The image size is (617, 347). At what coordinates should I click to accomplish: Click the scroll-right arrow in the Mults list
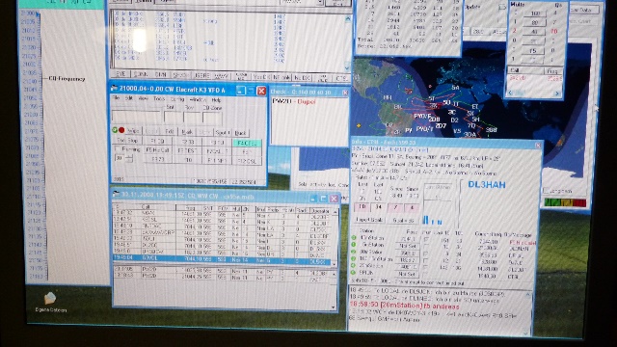[557, 93]
